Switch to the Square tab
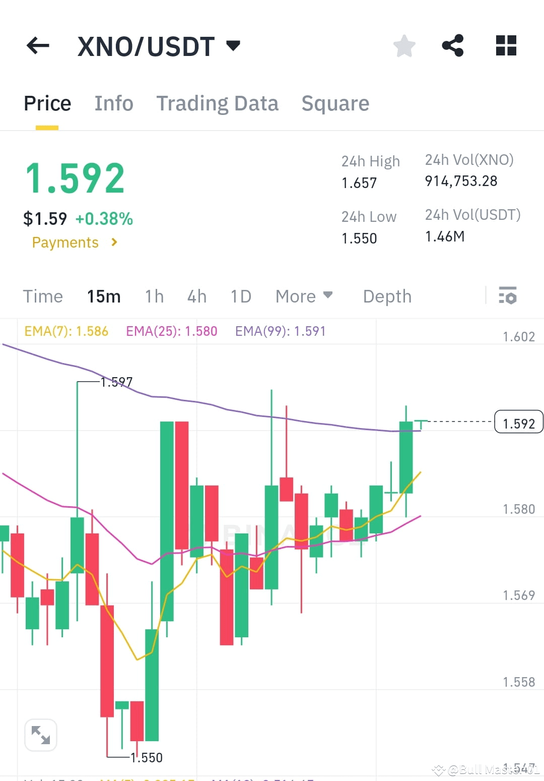This screenshot has height=781, width=544. click(x=335, y=103)
